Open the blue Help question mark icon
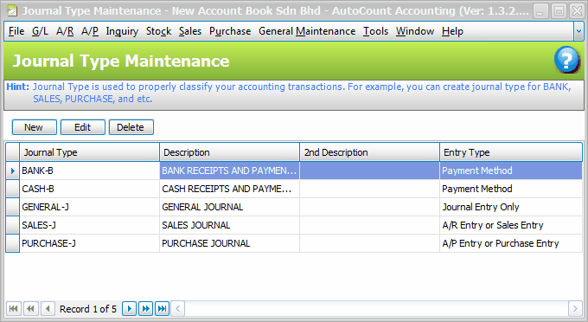The width and height of the screenshot is (588, 322). [566, 60]
